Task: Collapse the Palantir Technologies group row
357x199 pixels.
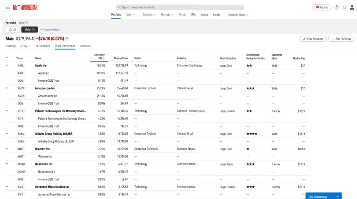Action: click(x=7, y=111)
